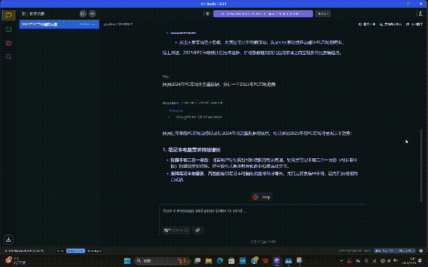Open Microsoft Store from the taskbar
Viewport: 428px width, 267px height.
pyautogui.click(x=231, y=261)
